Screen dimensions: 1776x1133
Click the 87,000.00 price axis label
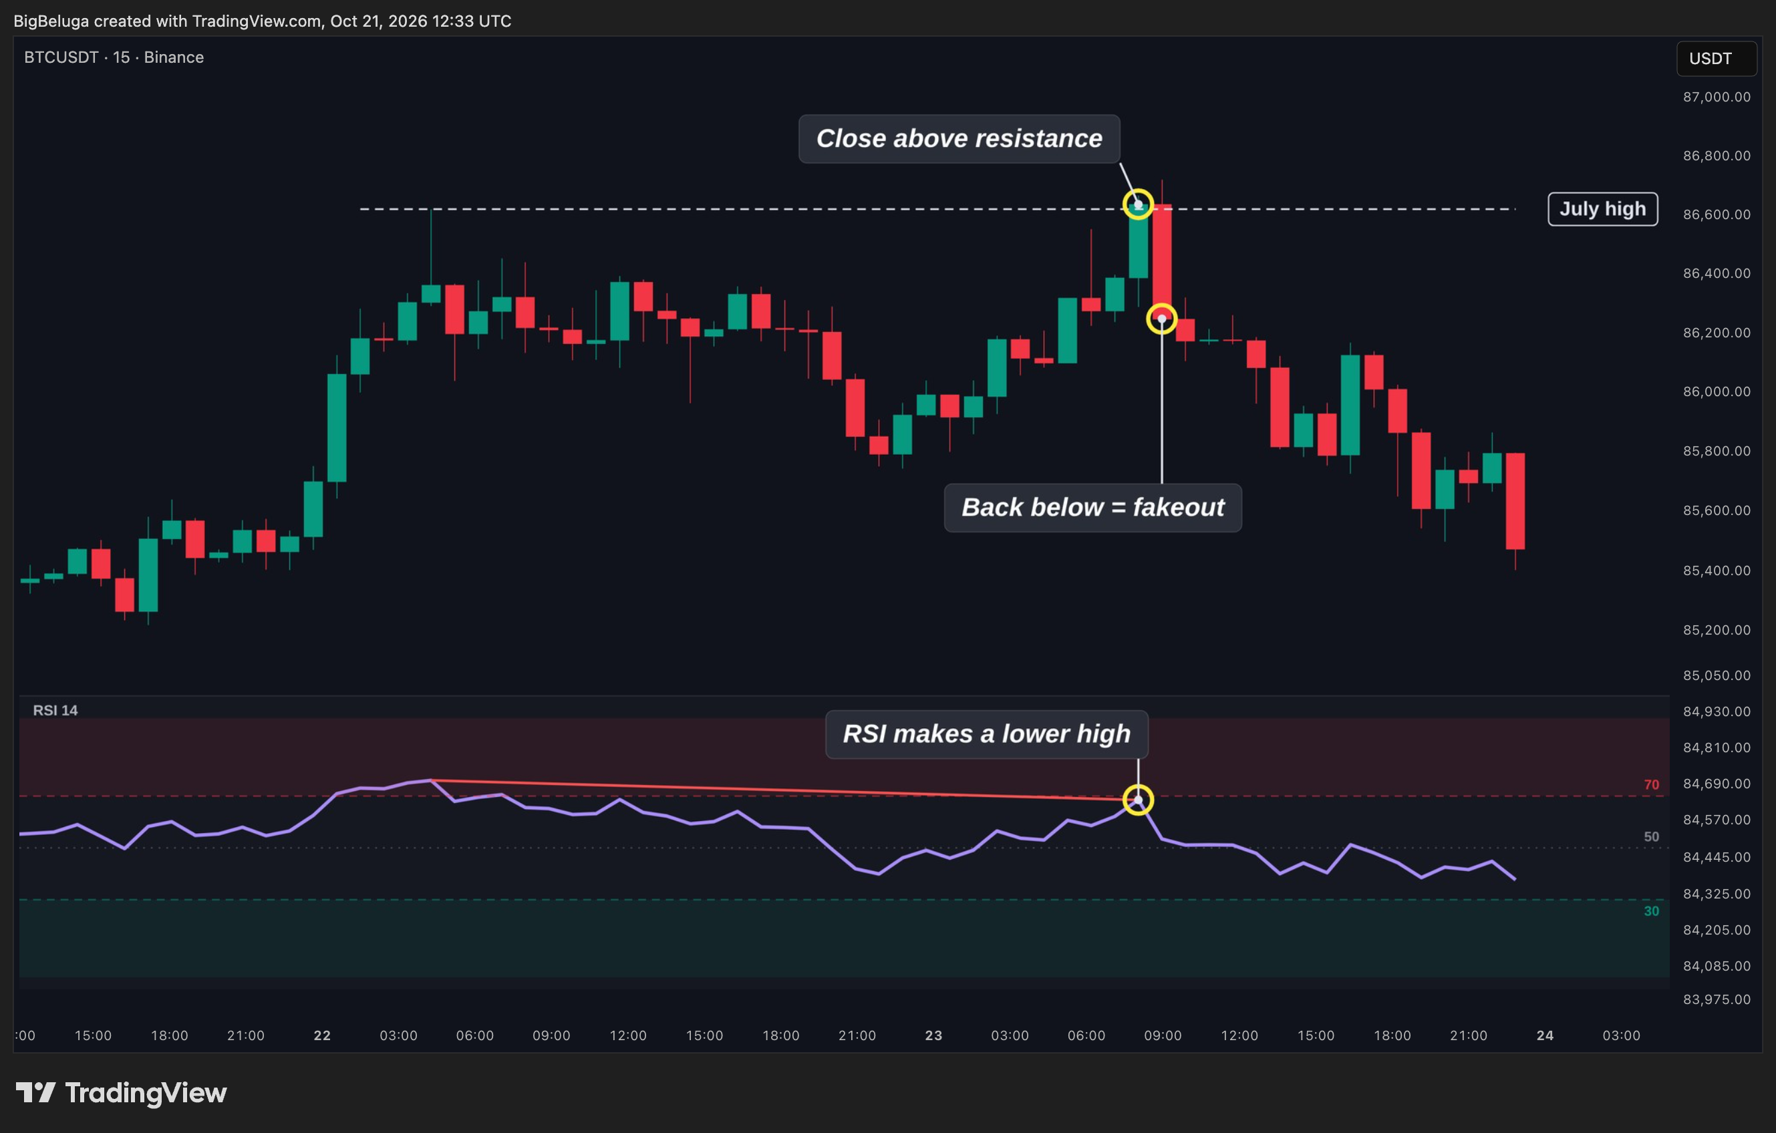(x=1717, y=97)
